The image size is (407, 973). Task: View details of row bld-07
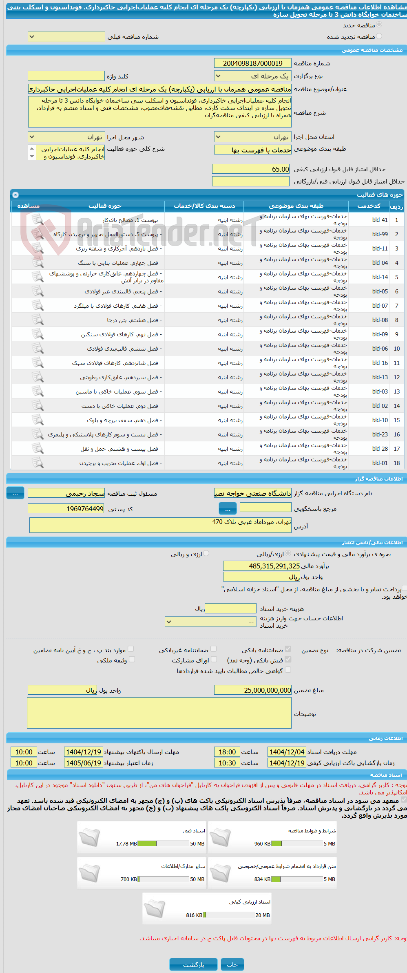38,306
